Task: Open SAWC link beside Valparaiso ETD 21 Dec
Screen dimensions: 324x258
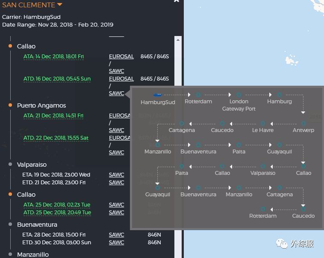Action: 116,183
